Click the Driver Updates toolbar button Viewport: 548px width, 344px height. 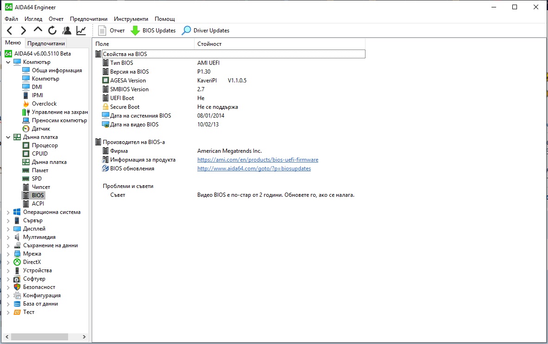click(206, 31)
